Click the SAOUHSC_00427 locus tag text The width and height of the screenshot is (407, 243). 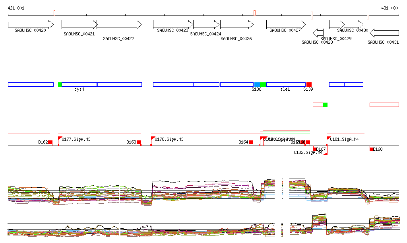tap(285, 30)
